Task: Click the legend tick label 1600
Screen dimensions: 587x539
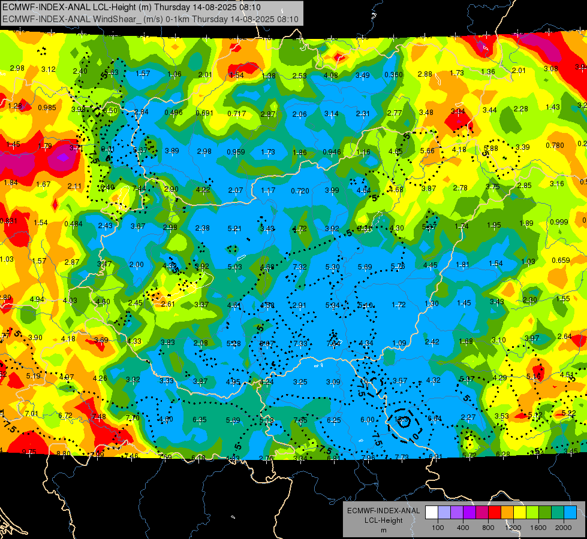Action: click(x=538, y=528)
